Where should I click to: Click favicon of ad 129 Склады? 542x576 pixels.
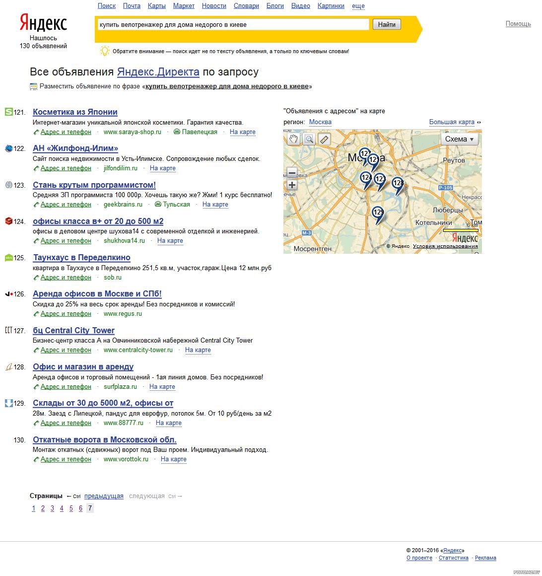[9, 403]
